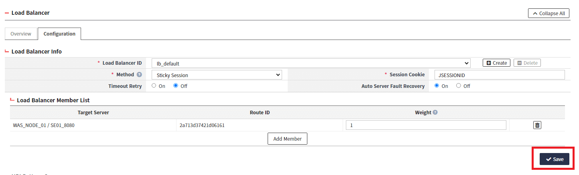Click the Weight help question mark icon
The width and height of the screenshot is (579, 175).
click(435, 113)
